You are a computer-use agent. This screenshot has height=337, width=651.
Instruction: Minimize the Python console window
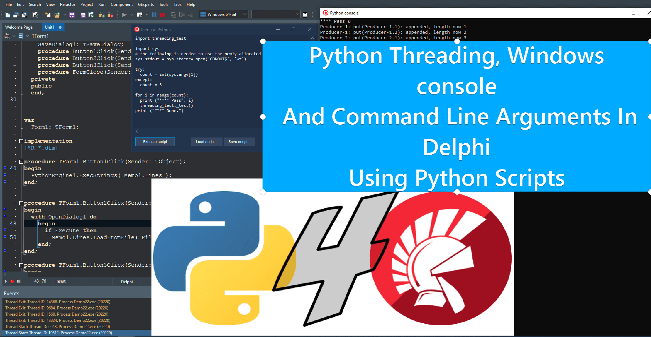click(618, 13)
